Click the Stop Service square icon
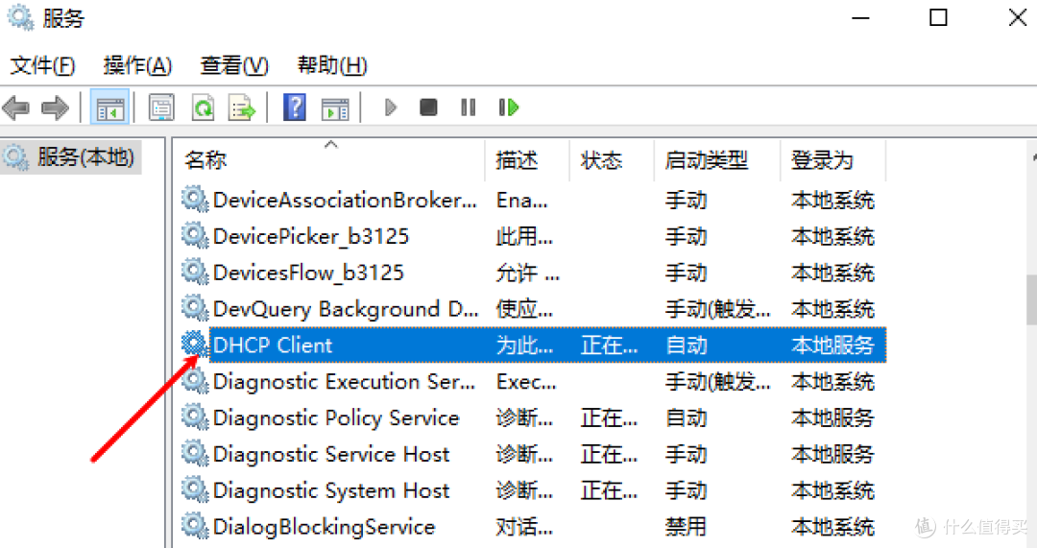 point(428,107)
